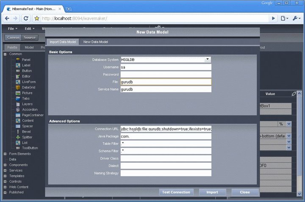
Task: Choose the Accordion widget icon
Action: [x=18, y=109]
